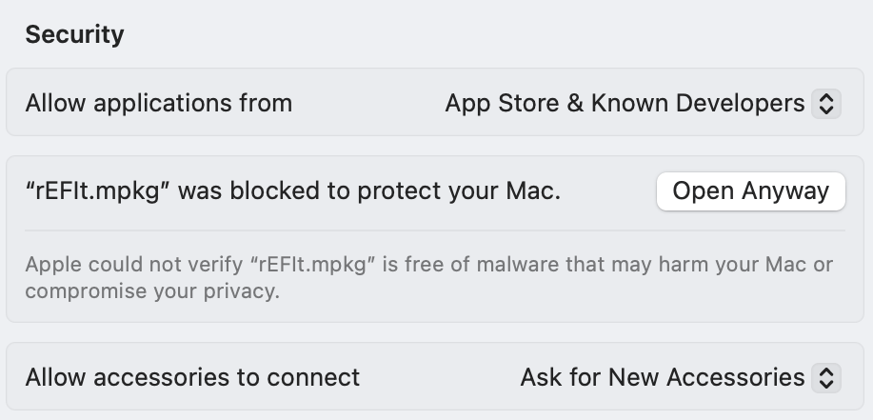Viewport: 873px width, 420px height.
Task: Click the "Allow applications from" label
Action: [x=159, y=103]
